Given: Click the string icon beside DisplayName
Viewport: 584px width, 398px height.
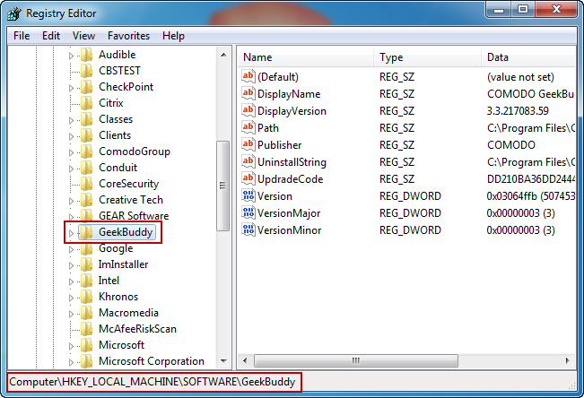Looking at the screenshot, I should pyautogui.click(x=248, y=93).
